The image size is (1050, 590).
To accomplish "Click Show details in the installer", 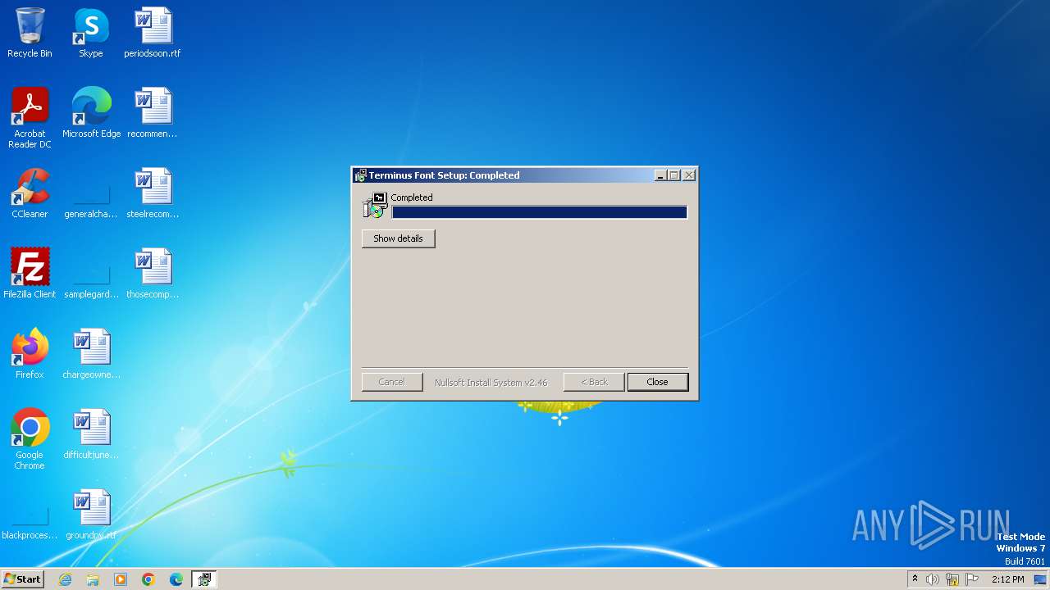I will 398,238.
